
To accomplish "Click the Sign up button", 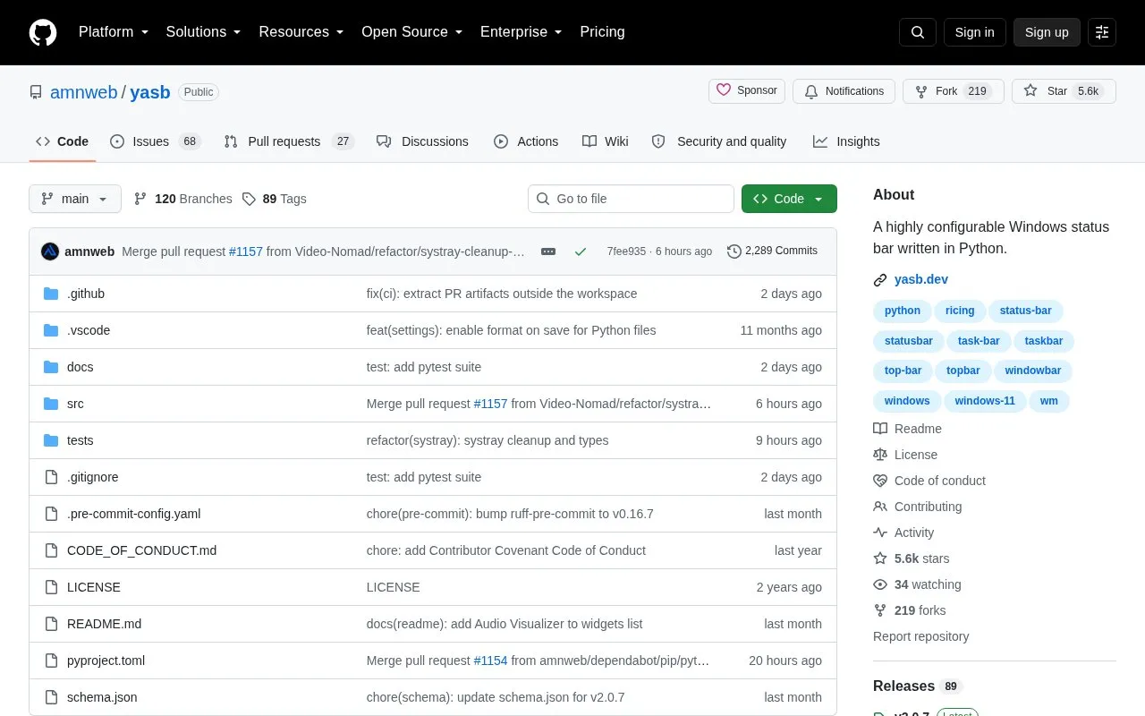I will point(1047,32).
